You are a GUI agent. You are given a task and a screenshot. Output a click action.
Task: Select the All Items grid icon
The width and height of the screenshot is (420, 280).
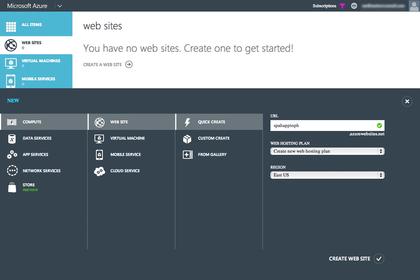(10, 24)
